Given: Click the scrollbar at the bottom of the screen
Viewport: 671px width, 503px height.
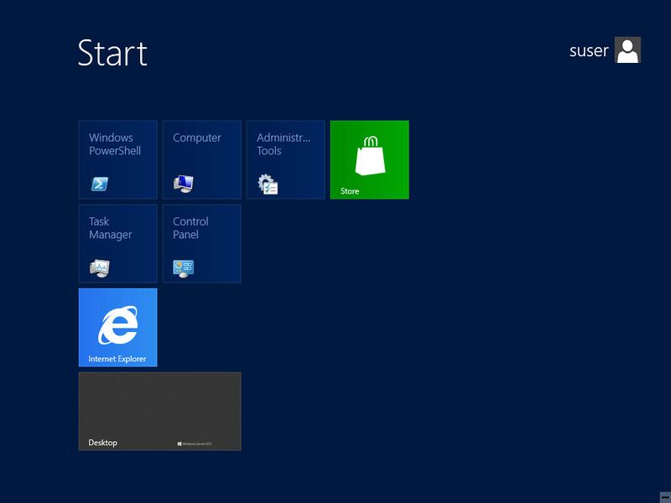Looking at the screenshot, I should (335, 497).
